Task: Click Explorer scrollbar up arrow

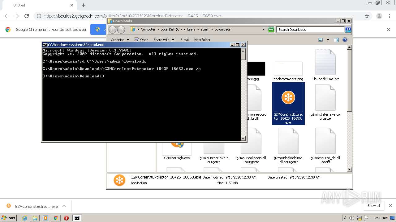Action: 349,47
